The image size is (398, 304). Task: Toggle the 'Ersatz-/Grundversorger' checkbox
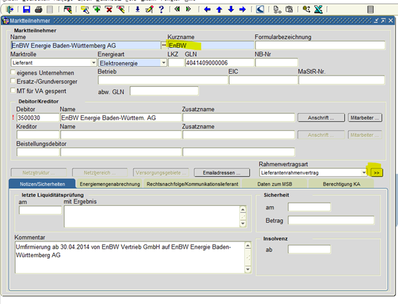[12, 80]
